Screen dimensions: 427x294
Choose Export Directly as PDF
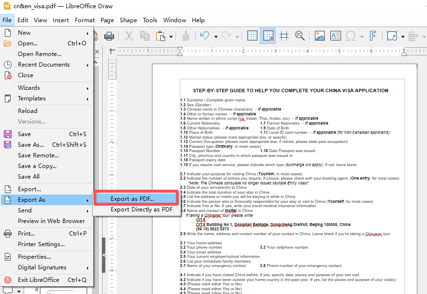[x=136, y=210]
